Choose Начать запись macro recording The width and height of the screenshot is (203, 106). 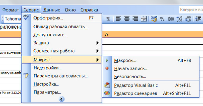[151, 68]
